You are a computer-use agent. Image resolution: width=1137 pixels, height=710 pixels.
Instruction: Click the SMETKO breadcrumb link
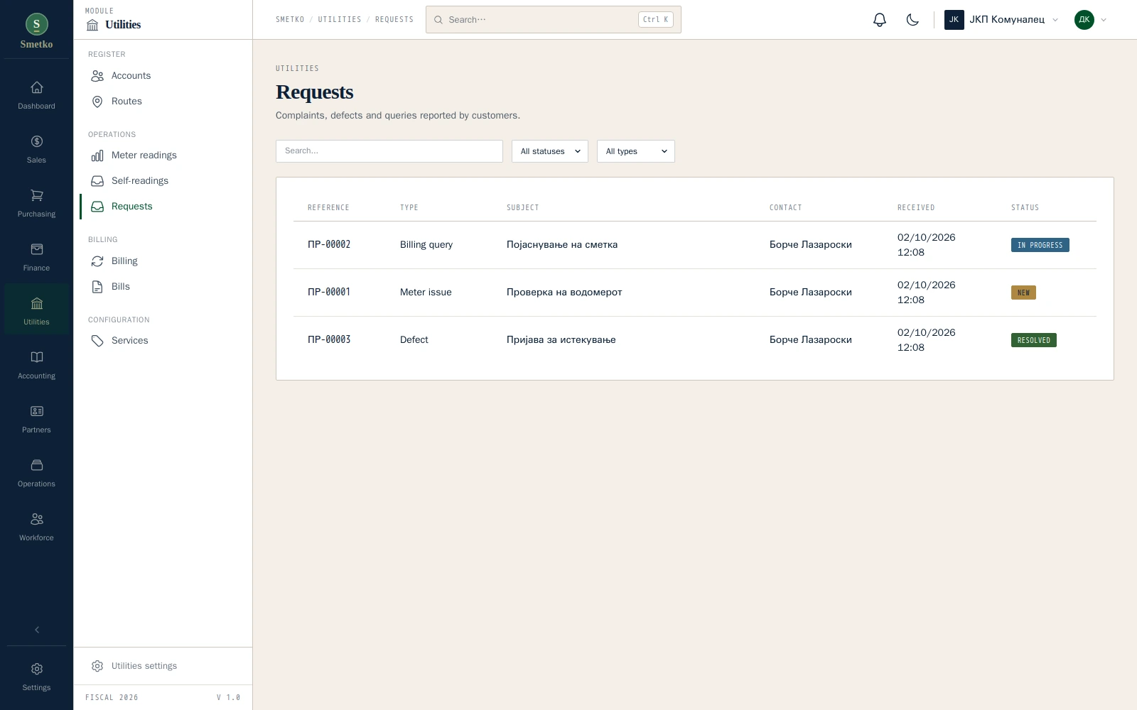[x=290, y=20]
